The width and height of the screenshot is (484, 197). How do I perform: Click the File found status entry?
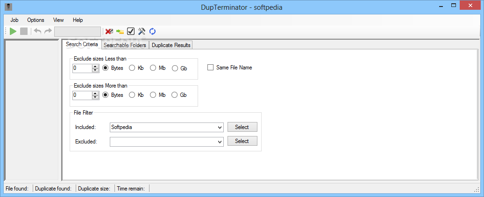(17, 188)
